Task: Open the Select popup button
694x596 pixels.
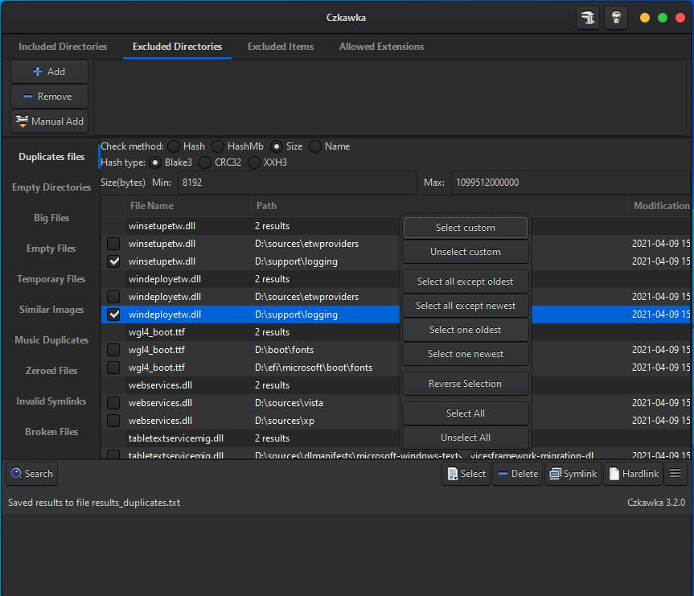Action: pyautogui.click(x=466, y=474)
